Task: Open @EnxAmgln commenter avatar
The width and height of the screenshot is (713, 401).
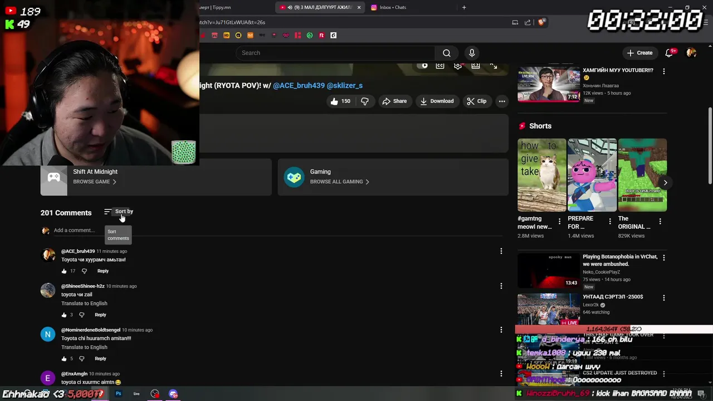Action: pos(48,378)
